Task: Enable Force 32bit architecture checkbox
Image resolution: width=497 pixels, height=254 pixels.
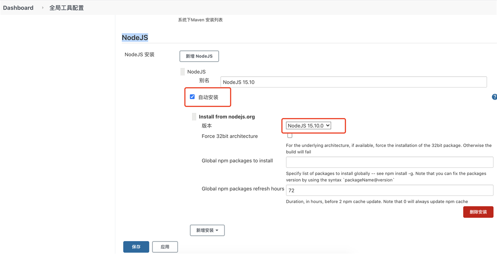Action: coord(290,136)
